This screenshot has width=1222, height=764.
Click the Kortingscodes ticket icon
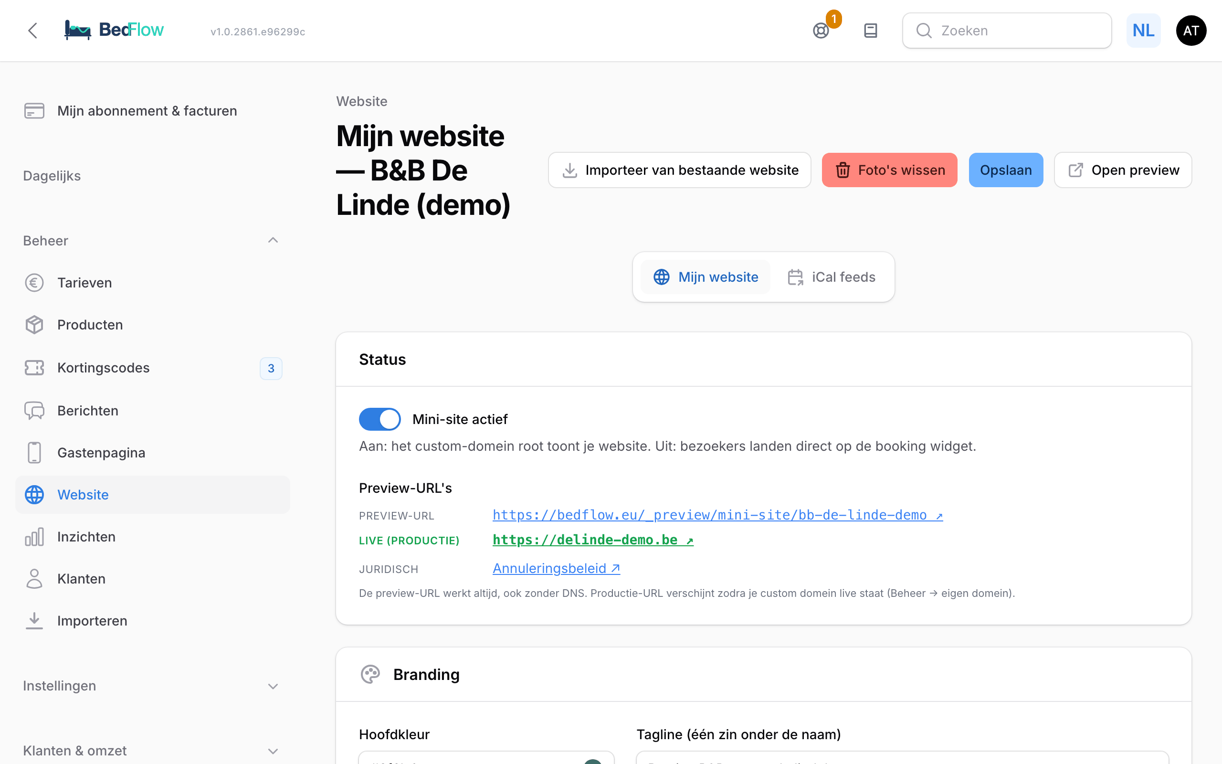[34, 368]
